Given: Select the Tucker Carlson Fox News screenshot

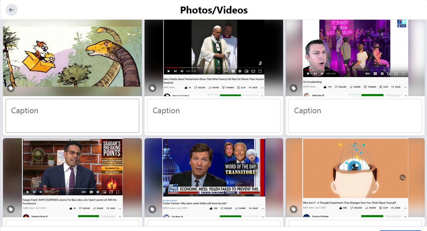Looking at the screenshot, I should tap(214, 178).
